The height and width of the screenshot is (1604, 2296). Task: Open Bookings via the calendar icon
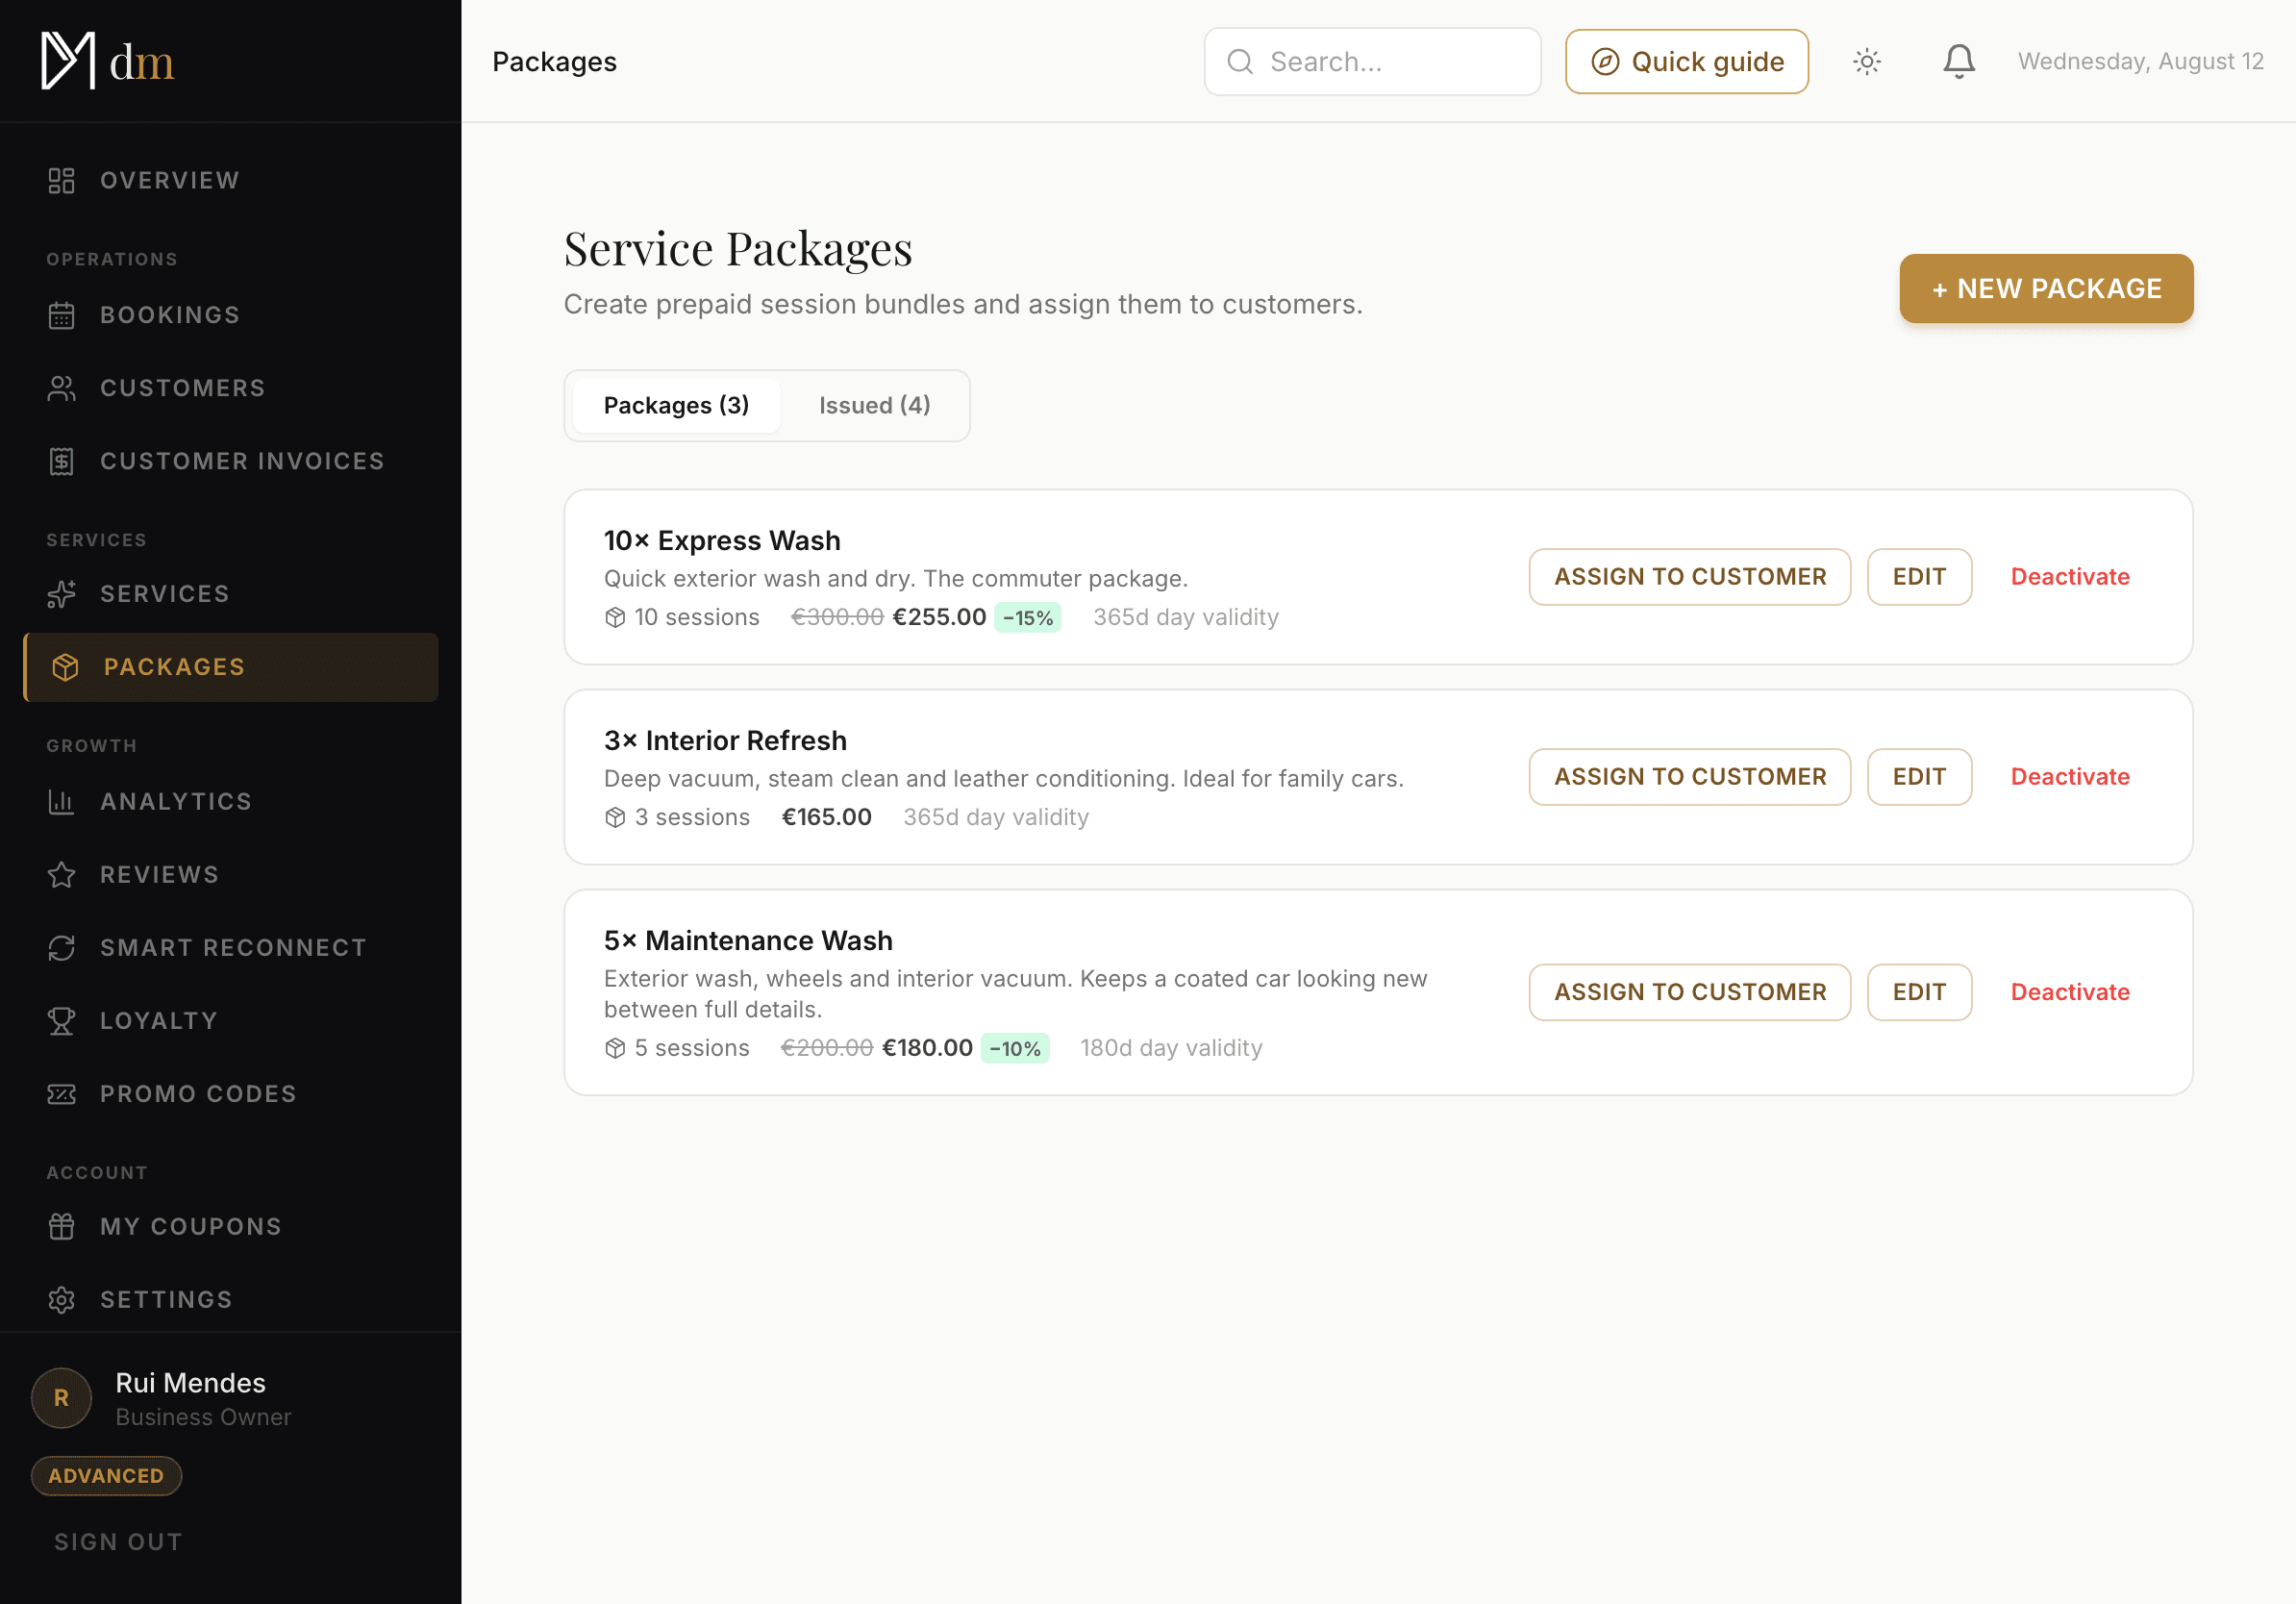coord(62,315)
